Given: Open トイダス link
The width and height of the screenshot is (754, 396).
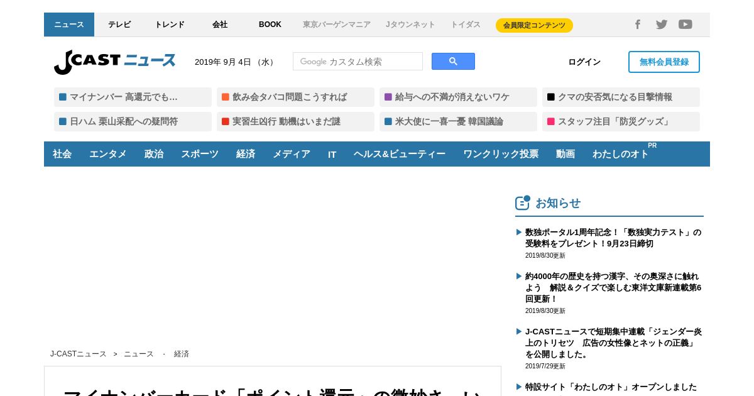Looking at the screenshot, I should pyautogui.click(x=466, y=25).
